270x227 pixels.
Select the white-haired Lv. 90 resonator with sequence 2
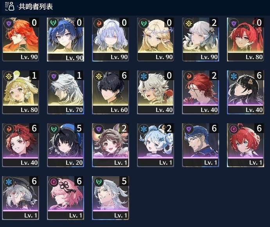coord(201,40)
